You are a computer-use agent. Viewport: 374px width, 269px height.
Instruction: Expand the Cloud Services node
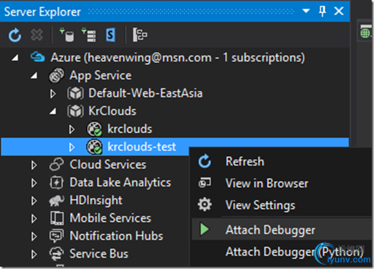click(x=34, y=165)
